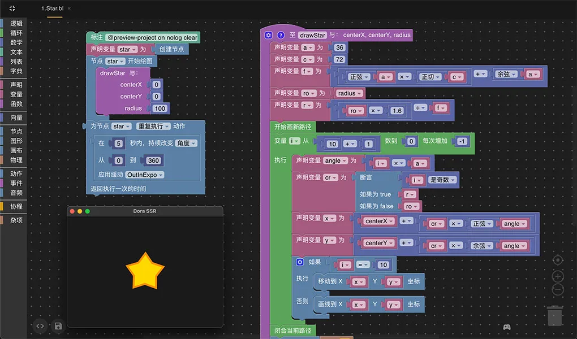Edit the 1.6 multiplier field
Image resolution: width=577 pixels, height=339 pixels.
click(x=397, y=111)
